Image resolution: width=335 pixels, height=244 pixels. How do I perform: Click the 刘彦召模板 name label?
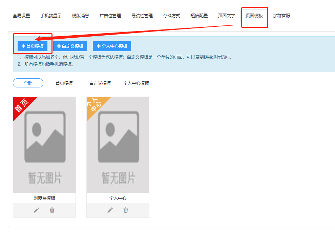click(x=44, y=198)
